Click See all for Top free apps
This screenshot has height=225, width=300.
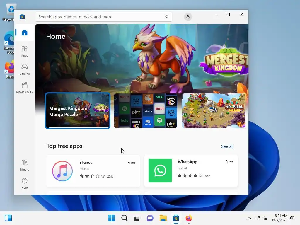(227, 146)
